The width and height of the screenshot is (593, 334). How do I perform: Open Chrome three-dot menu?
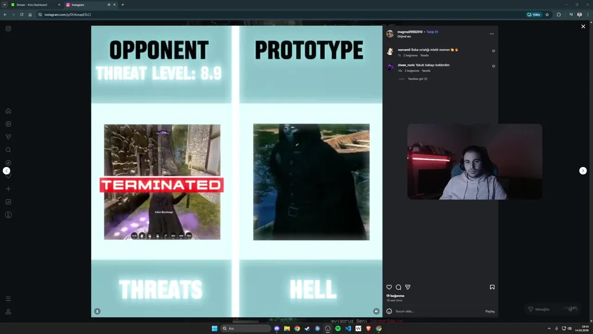(588, 14)
